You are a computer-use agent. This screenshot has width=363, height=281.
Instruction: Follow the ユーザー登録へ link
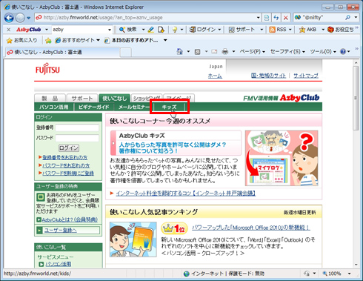coord(60,231)
